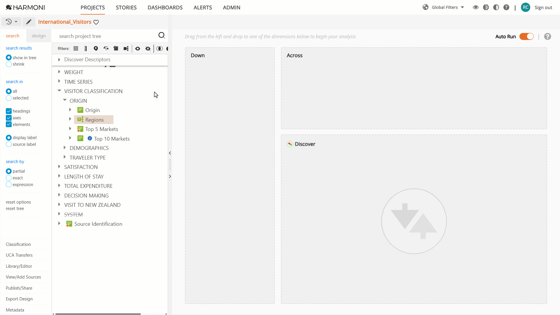The image size is (560, 315).
Task: Click the brain AI icon
Action: pos(486,7)
